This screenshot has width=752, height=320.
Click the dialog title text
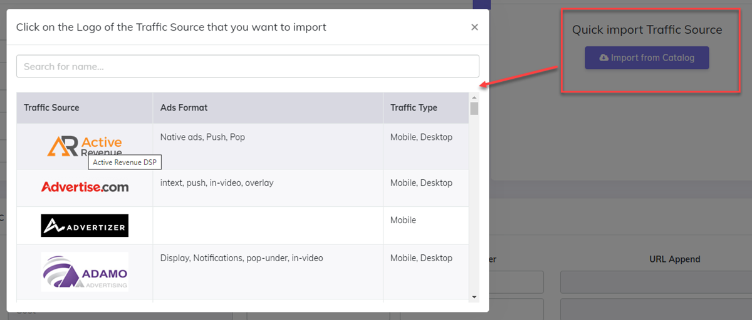click(171, 27)
